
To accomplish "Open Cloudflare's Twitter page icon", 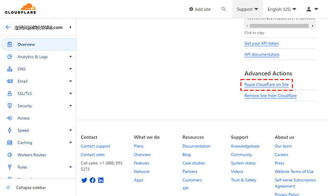I will point(84,180).
